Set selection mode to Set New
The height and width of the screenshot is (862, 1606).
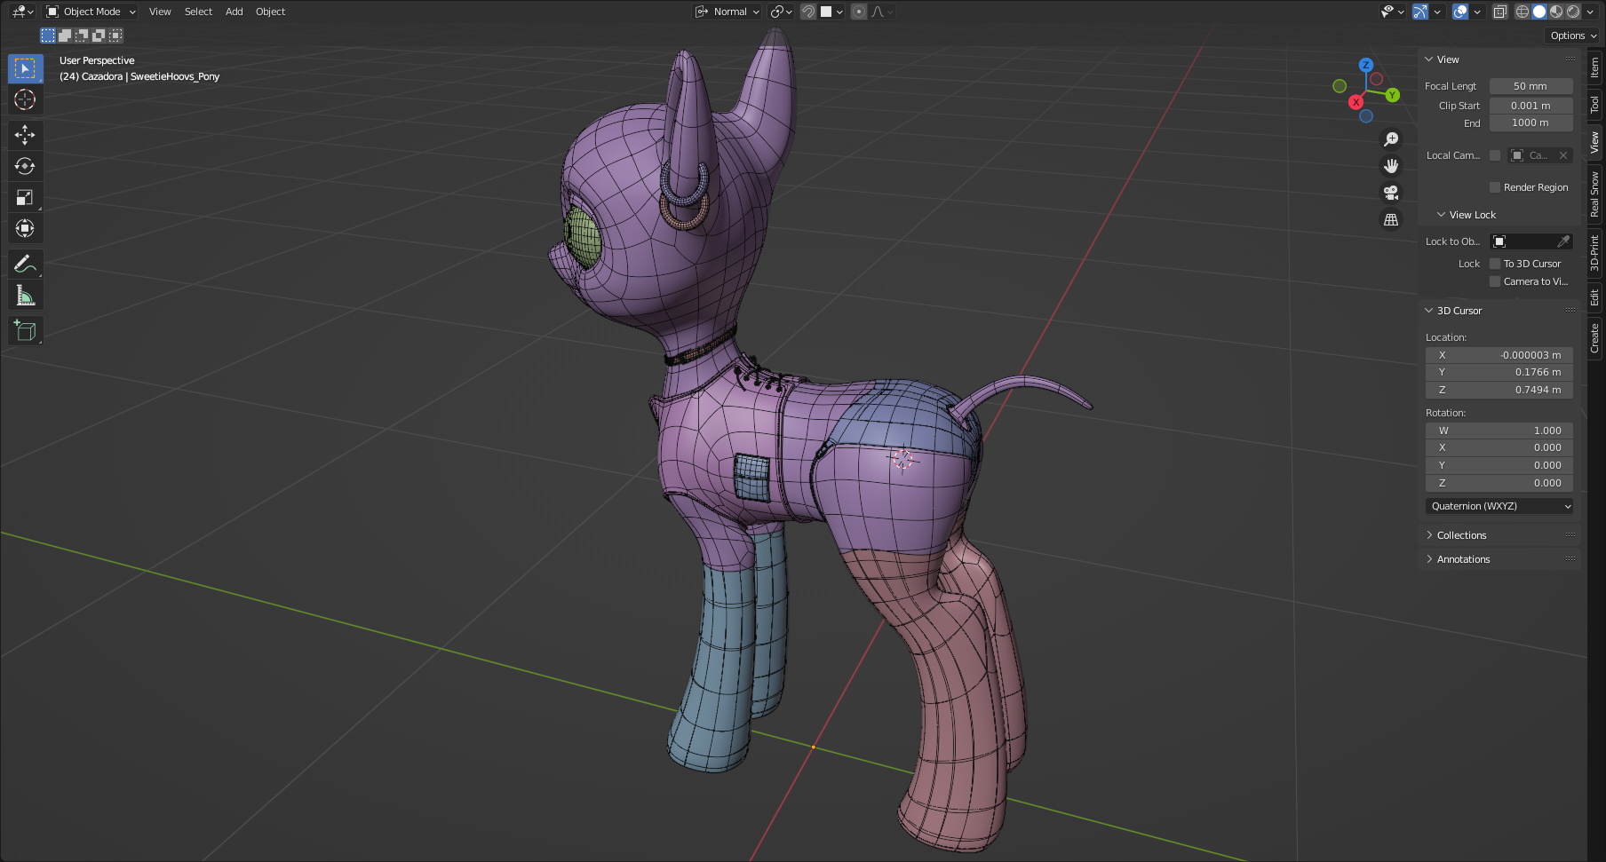48,36
